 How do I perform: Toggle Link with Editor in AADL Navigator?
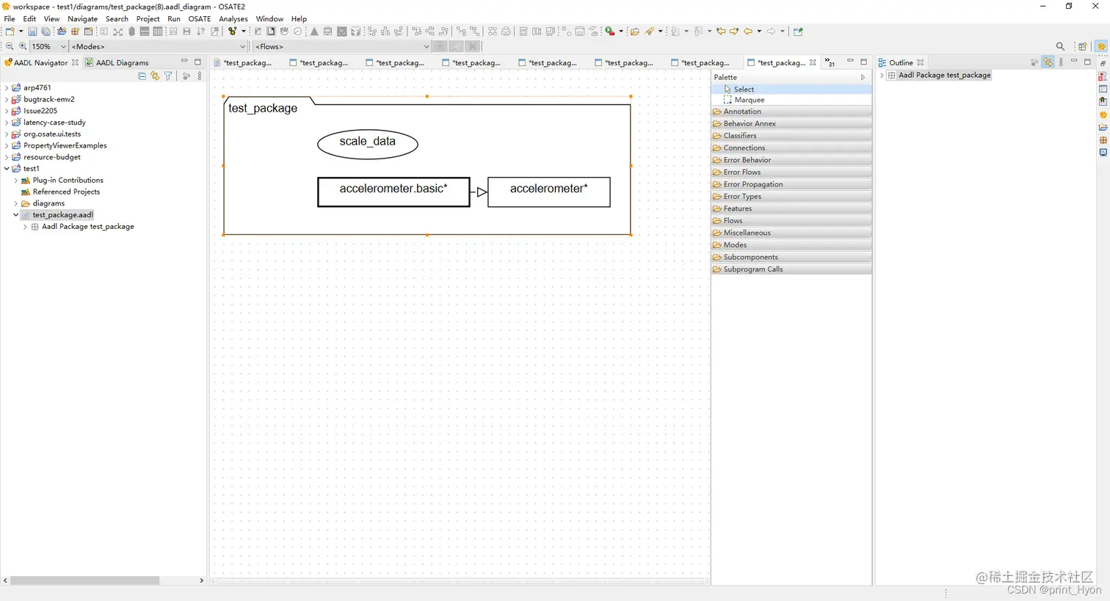155,76
